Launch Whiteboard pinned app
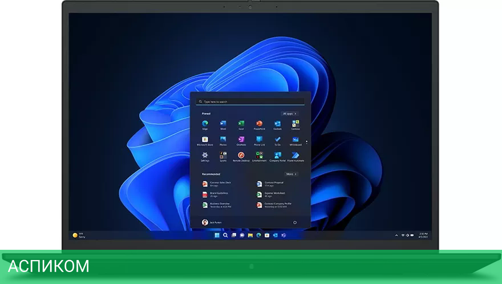Viewport: 502px width, 284px height. point(295,140)
